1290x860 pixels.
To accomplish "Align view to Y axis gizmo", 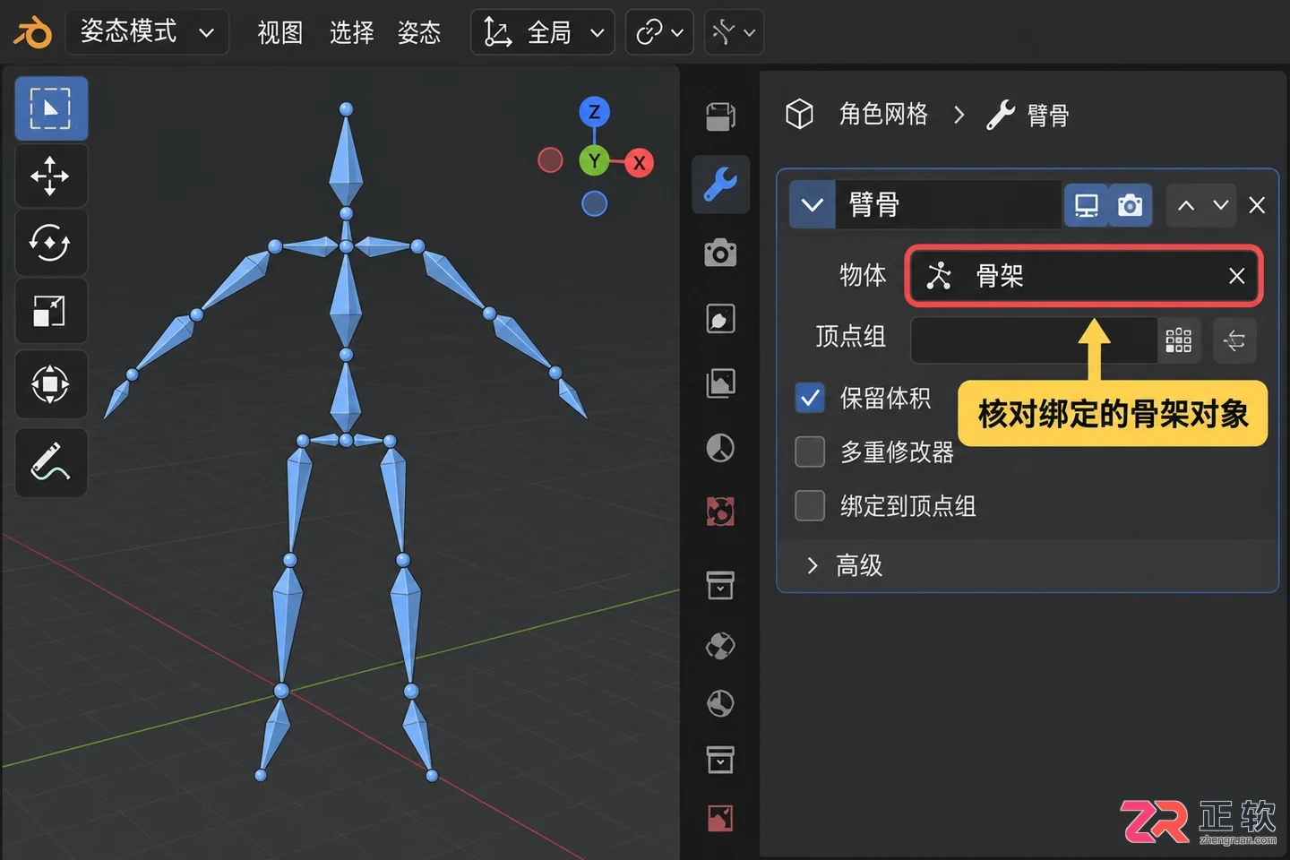I will (594, 161).
